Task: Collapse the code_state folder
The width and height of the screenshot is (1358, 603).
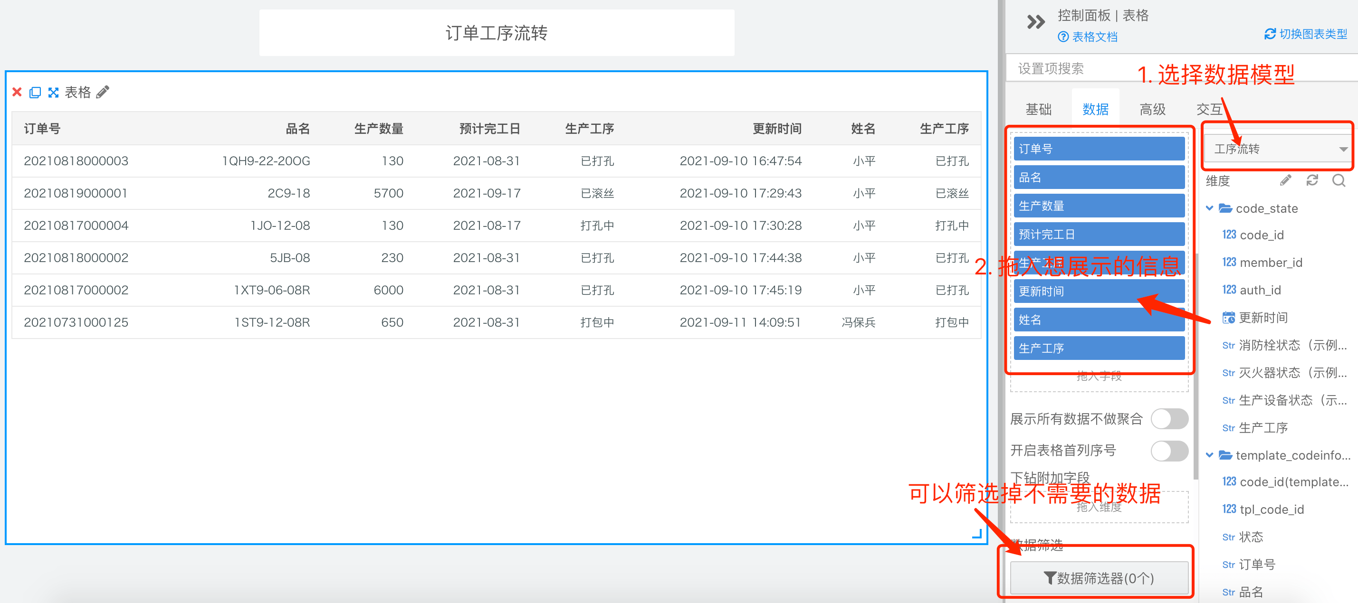Action: (1209, 208)
